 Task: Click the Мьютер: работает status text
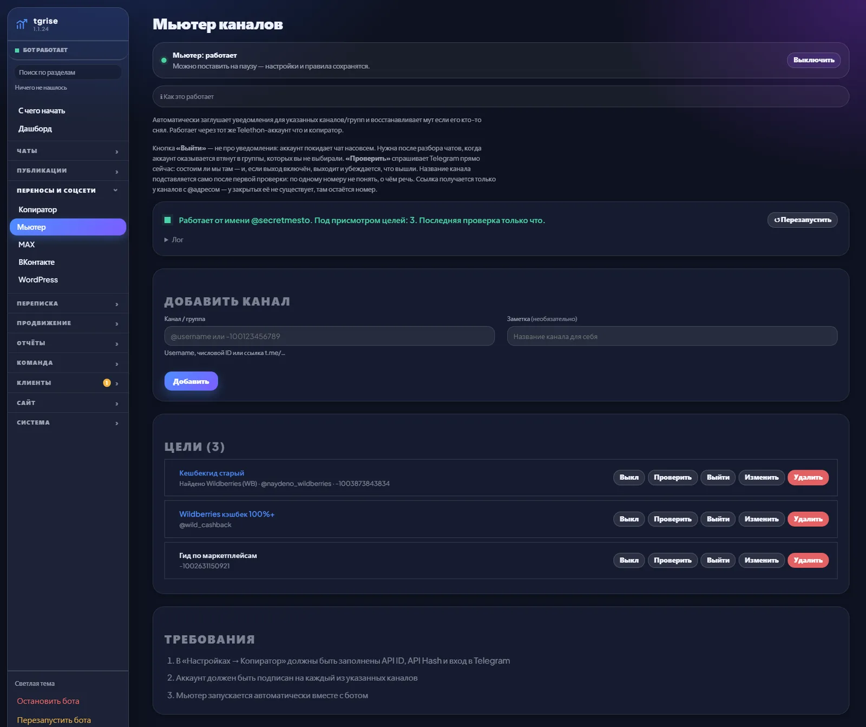tap(205, 55)
